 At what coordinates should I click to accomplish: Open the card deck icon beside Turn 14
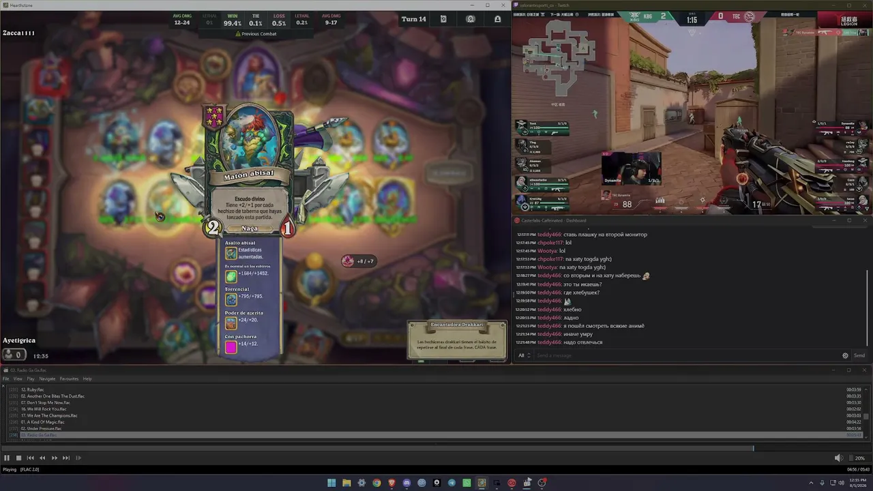click(443, 19)
